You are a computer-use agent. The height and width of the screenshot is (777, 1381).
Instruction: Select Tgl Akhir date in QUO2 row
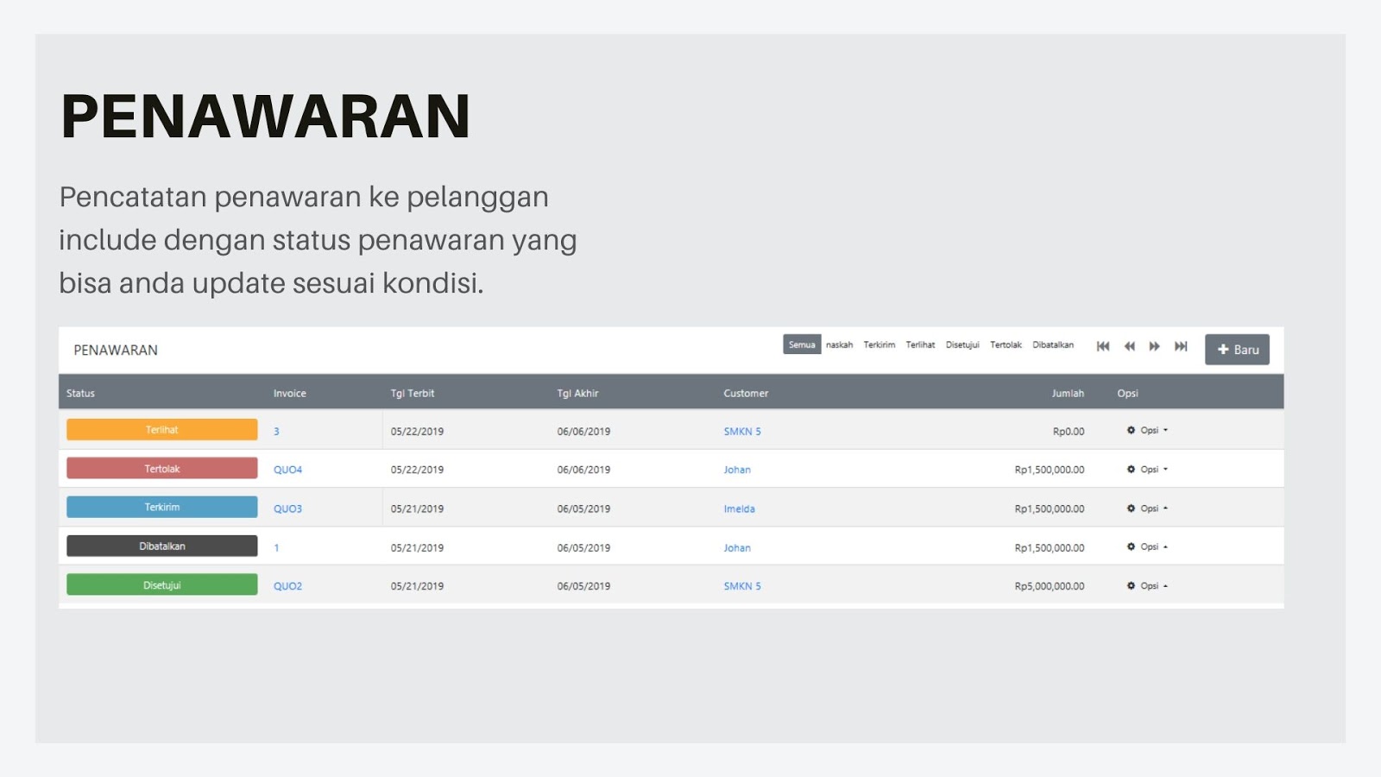(583, 585)
